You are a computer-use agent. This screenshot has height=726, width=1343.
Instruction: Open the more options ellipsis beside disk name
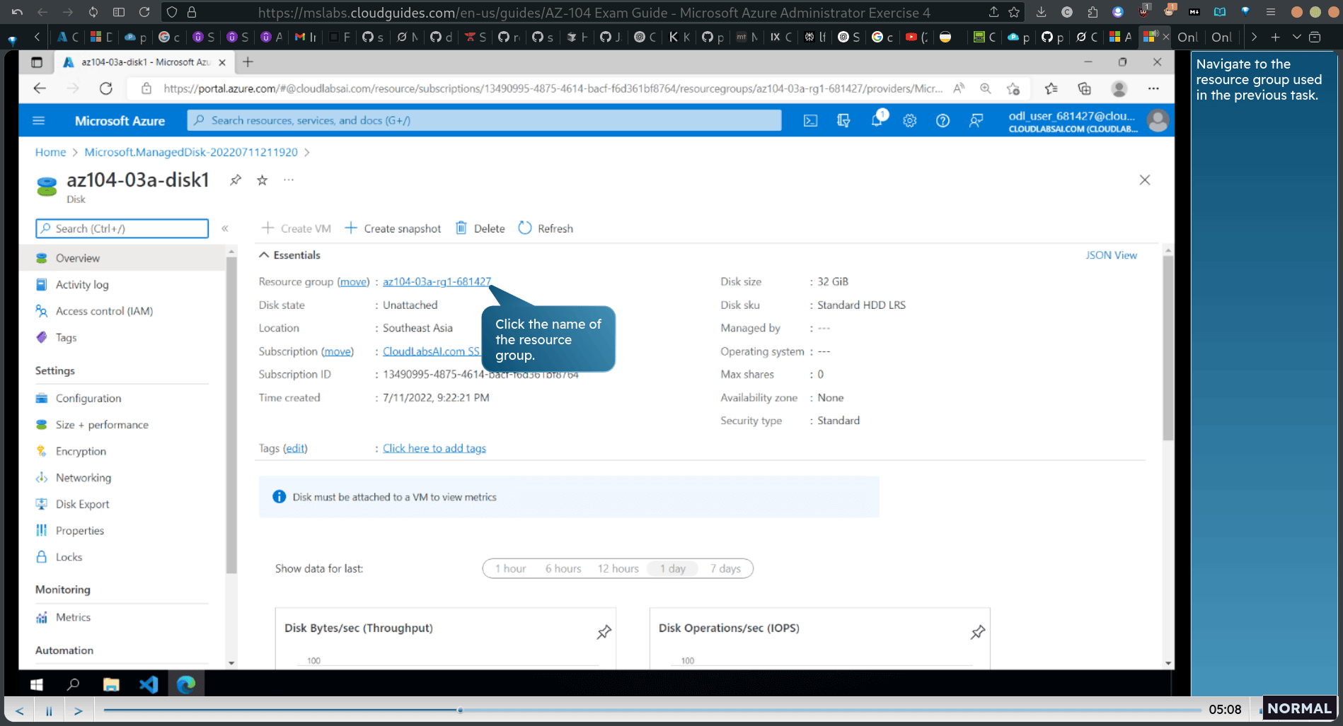pyautogui.click(x=289, y=180)
